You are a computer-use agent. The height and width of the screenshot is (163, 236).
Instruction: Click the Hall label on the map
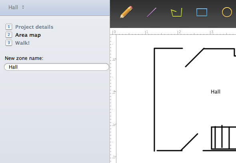click(216, 92)
